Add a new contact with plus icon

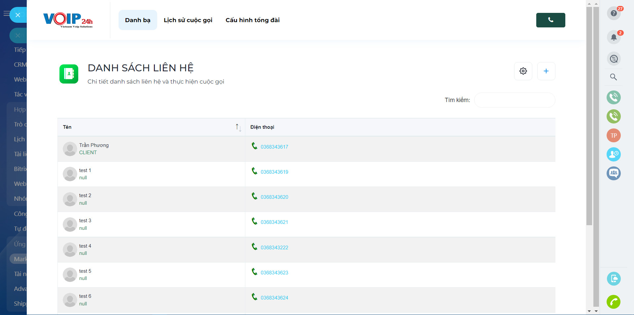[x=546, y=71]
